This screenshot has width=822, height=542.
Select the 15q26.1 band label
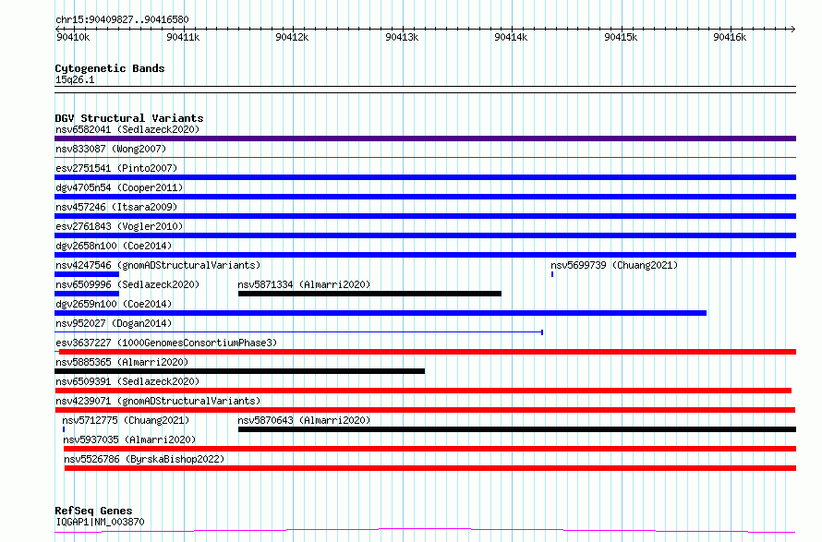click(75, 79)
